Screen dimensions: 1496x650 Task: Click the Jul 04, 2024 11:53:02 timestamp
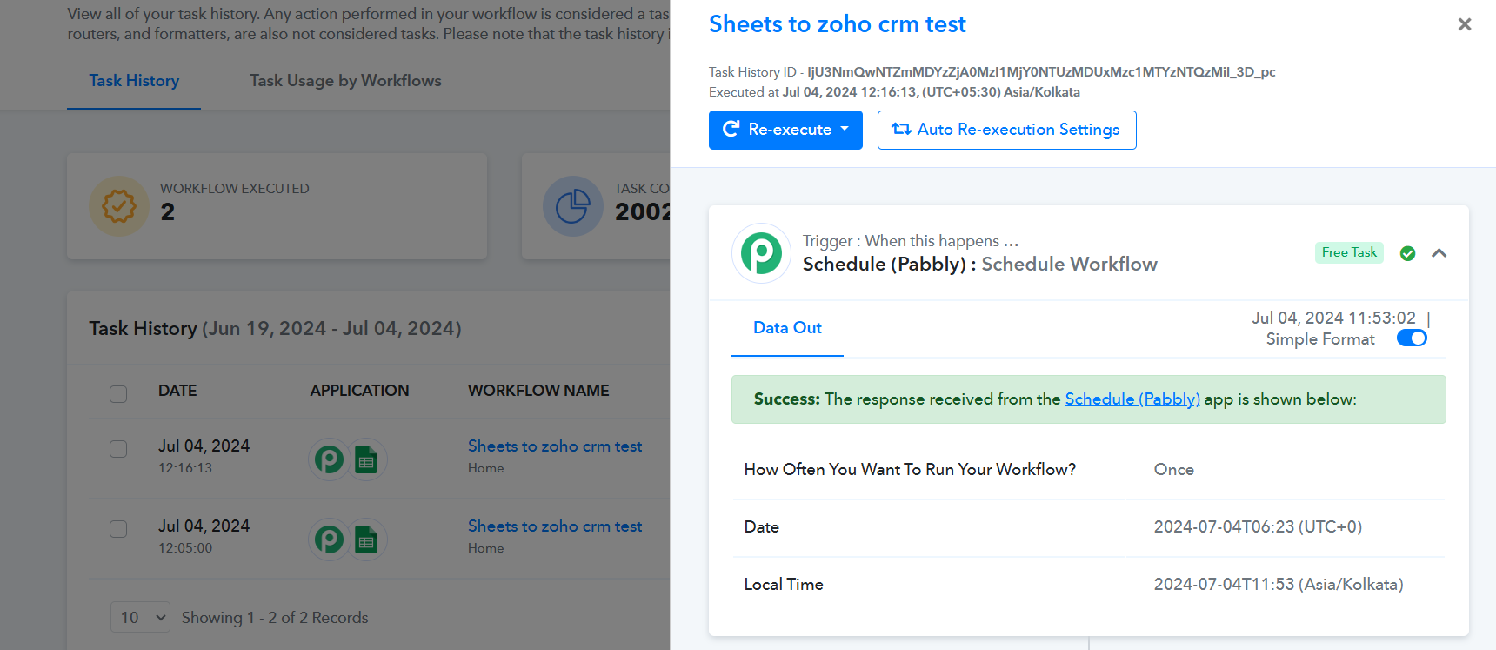(x=1333, y=318)
